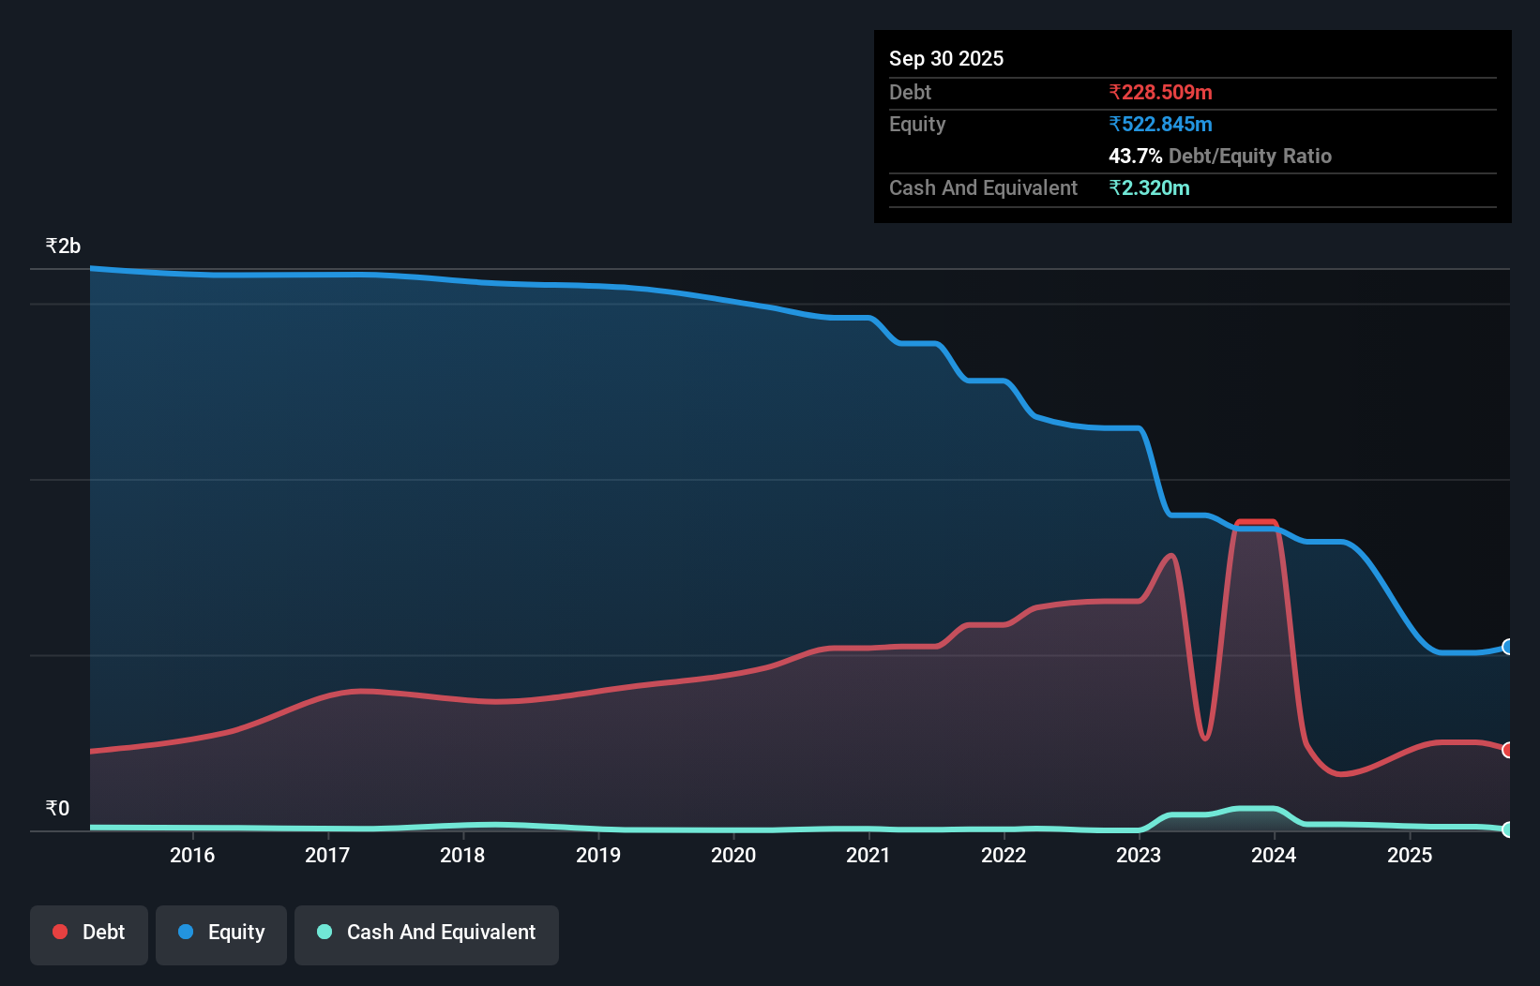The width and height of the screenshot is (1540, 986).
Task: Click the 2021 x-axis label
Action: [868, 855]
